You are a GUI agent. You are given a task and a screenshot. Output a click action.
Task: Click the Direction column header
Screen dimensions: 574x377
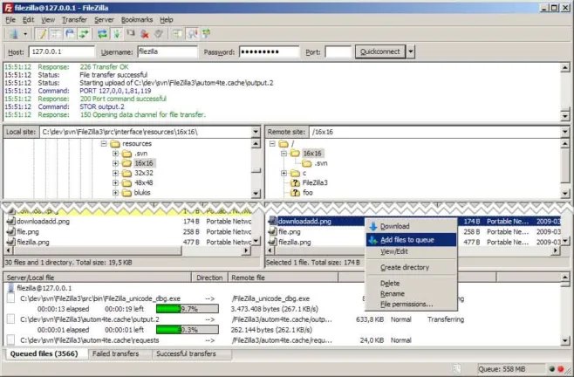tap(209, 278)
